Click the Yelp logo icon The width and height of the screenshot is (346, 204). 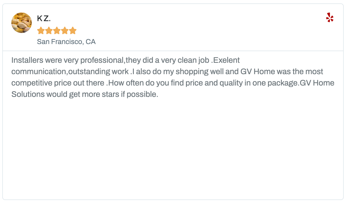click(x=330, y=18)
